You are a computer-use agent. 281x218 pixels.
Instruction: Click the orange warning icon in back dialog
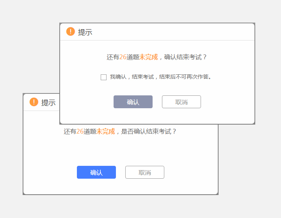[x=34, y=102]
